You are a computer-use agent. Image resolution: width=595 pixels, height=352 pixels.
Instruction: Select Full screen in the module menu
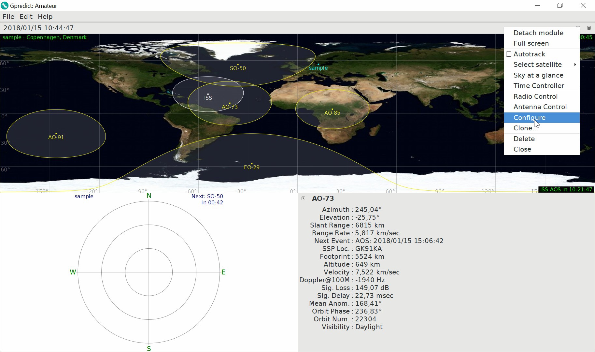[542, 43]
